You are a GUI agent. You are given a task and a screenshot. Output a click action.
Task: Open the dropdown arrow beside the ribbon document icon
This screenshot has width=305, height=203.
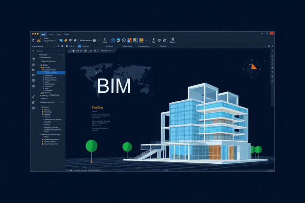(x=98, y=40)
